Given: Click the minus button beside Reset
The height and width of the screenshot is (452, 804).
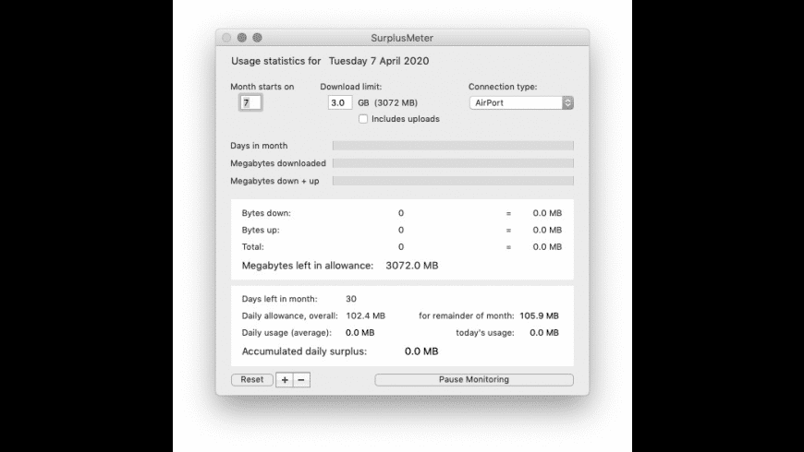Looking at the screenshot, I should (301, 380).
